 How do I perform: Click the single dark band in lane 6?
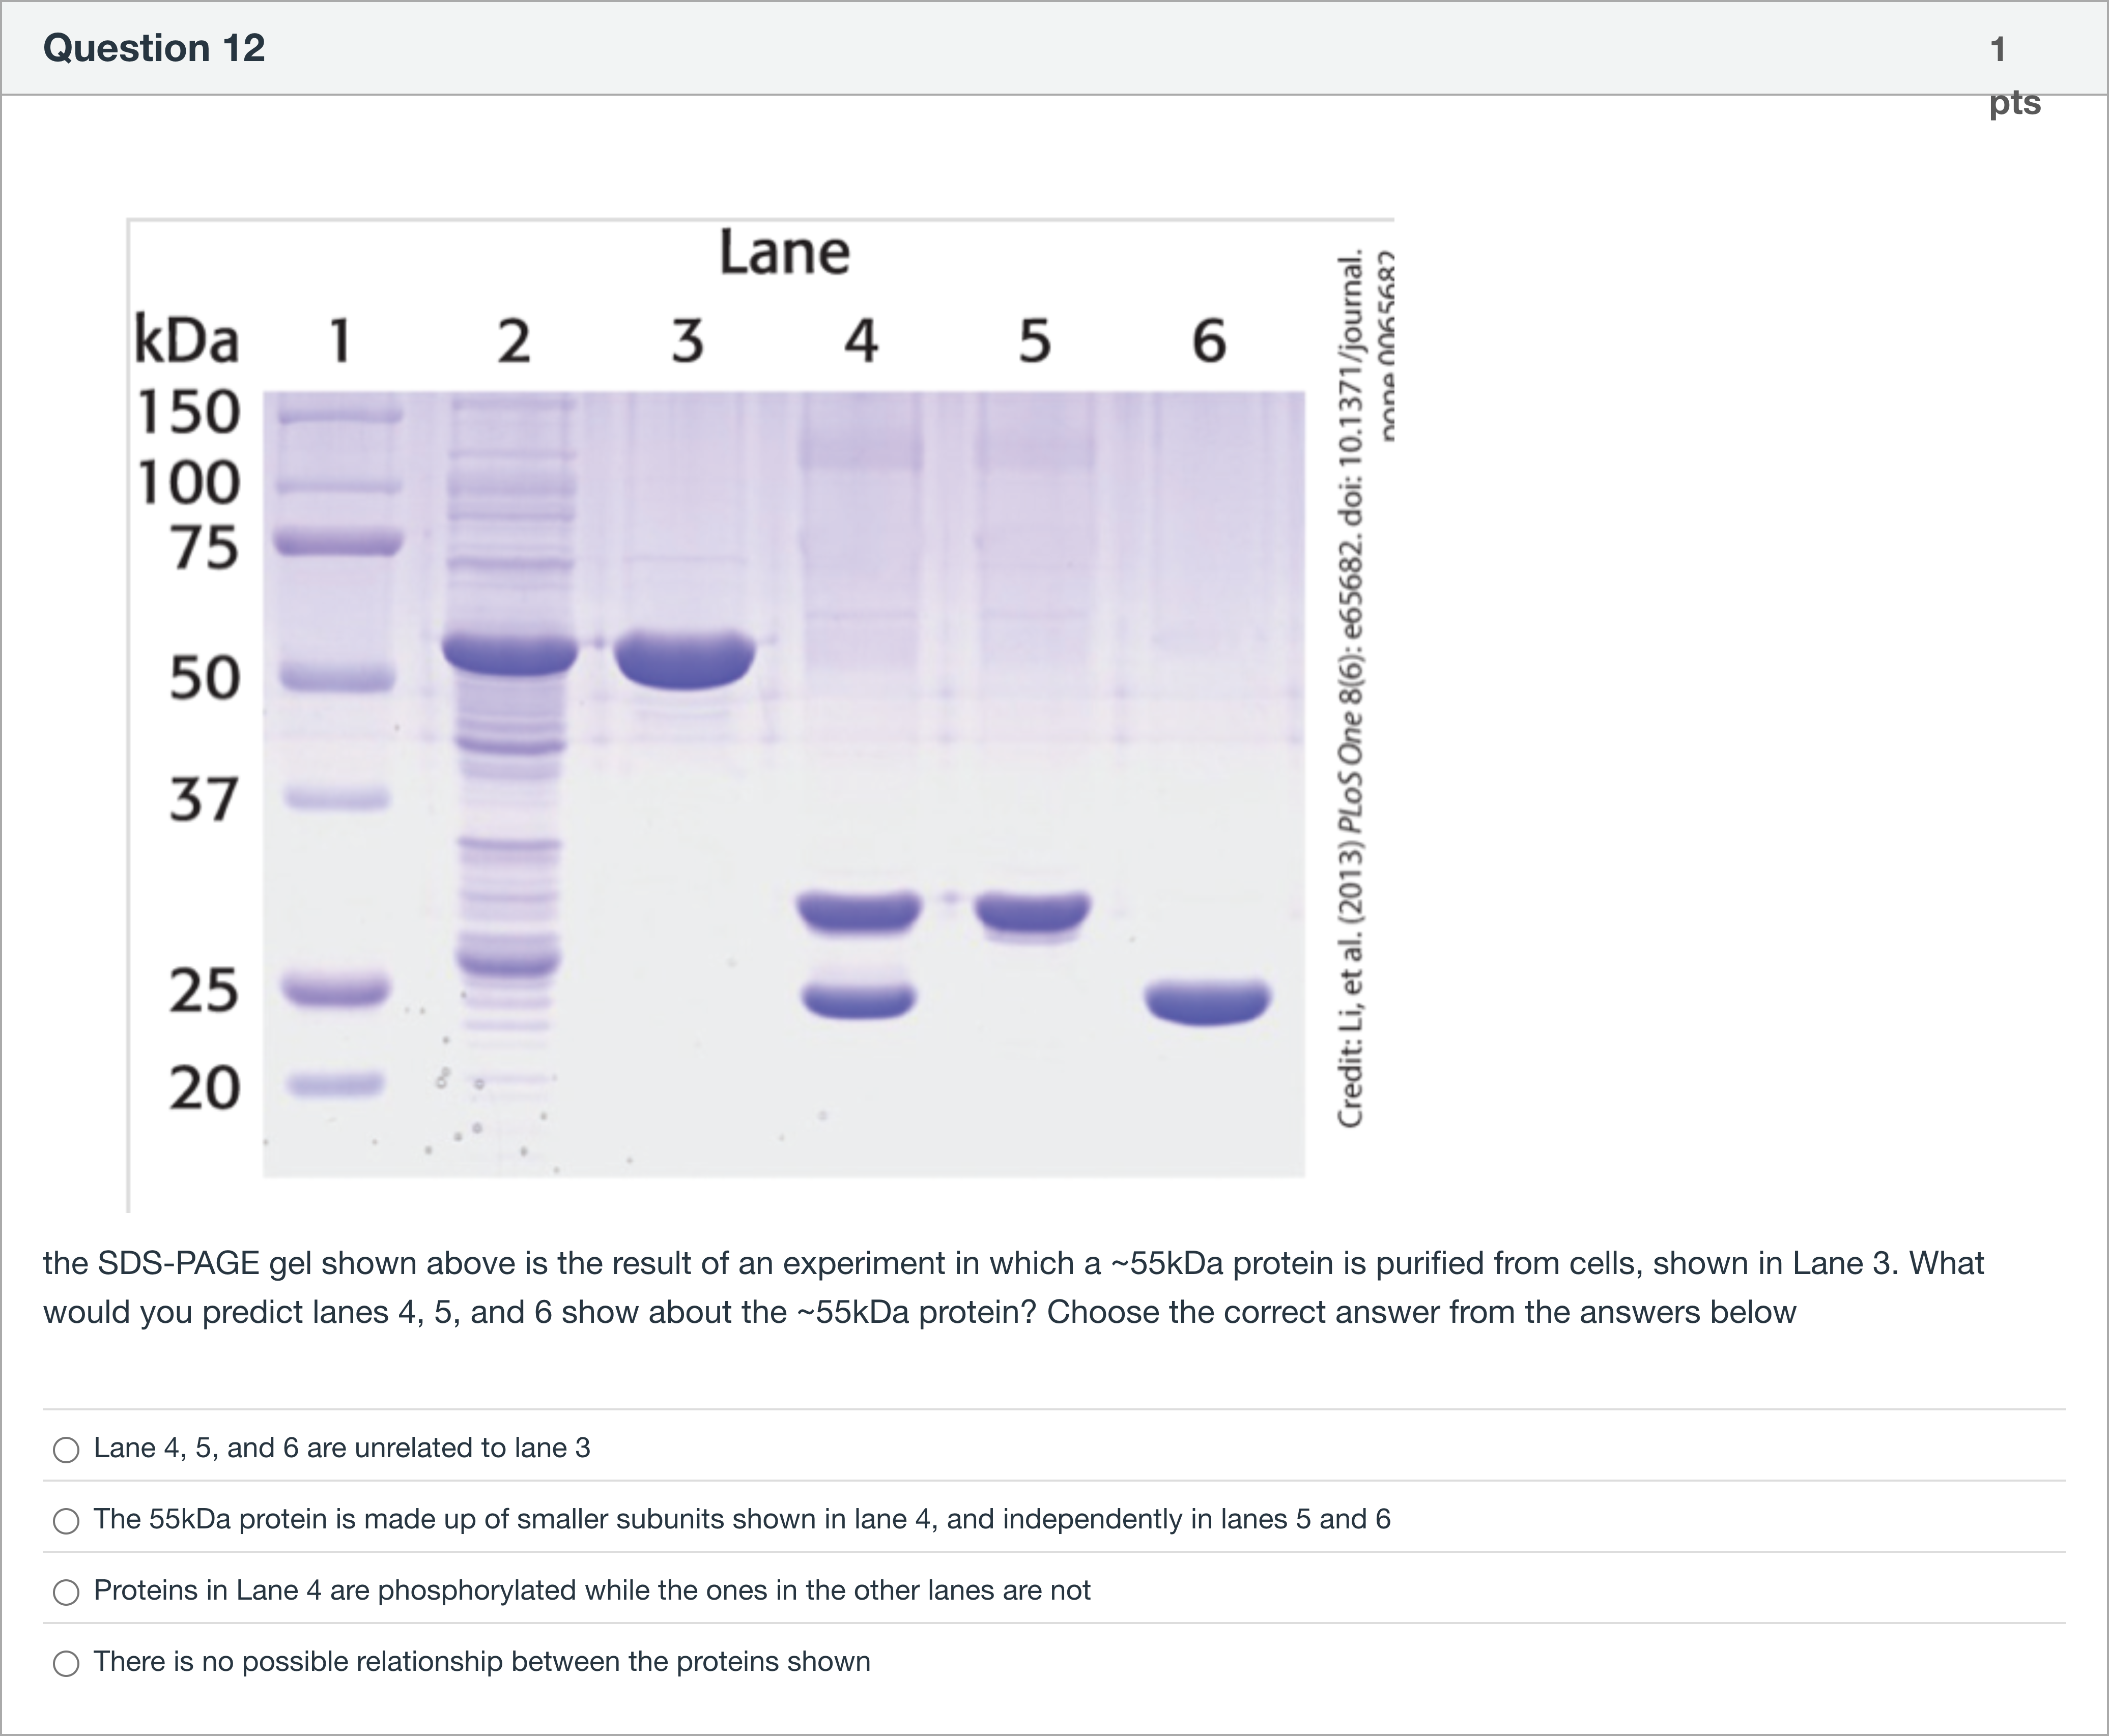pos(1208,1001)
